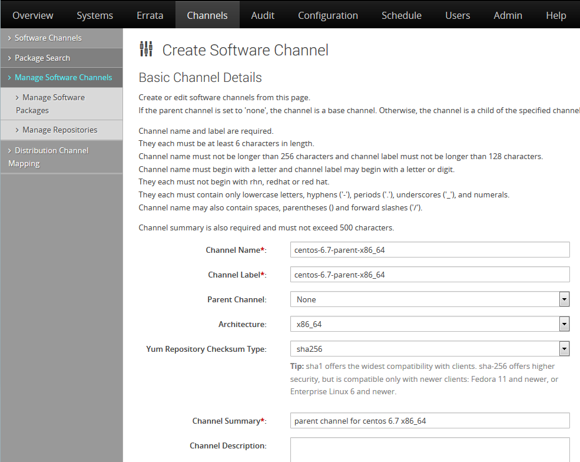Click the 'Create Software Channel' page heading
Image resolution: width=580 pixels, height=462 pixels.
point(245,50)
